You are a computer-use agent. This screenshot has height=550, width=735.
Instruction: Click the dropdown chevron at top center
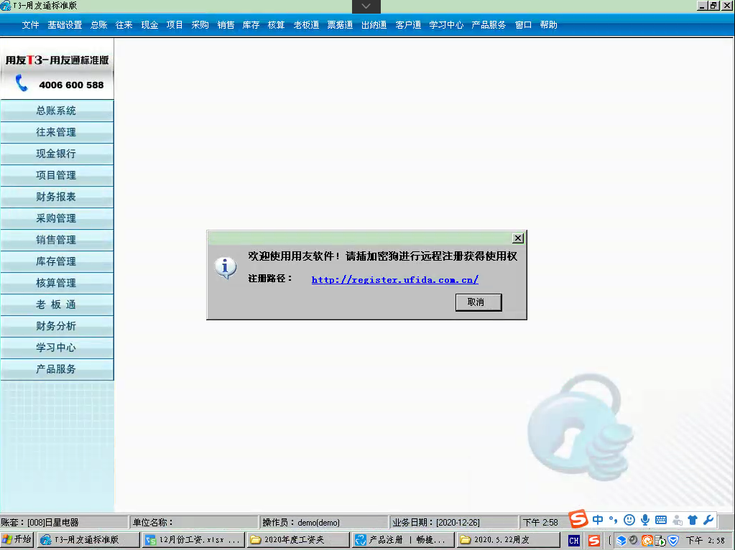point(366,6)
